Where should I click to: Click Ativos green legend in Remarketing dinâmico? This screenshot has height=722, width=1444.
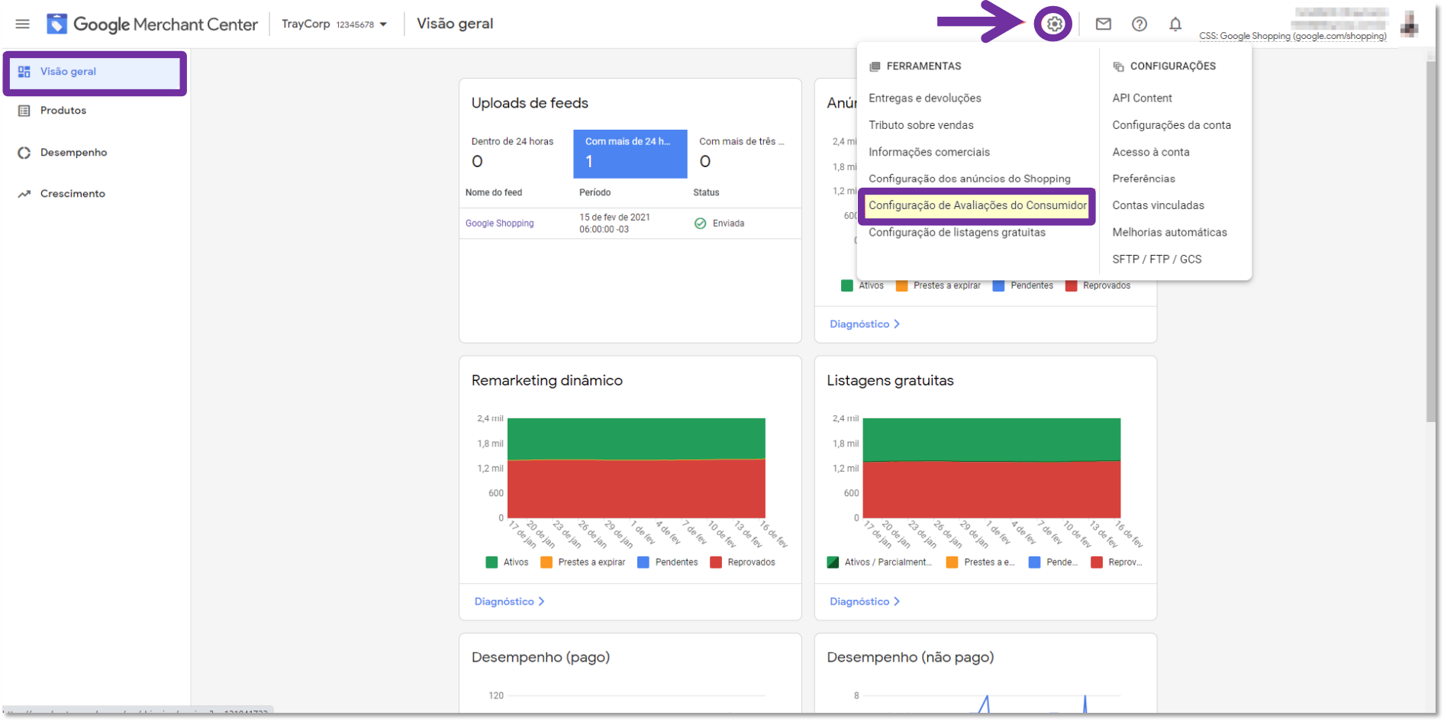coord(507,562)
